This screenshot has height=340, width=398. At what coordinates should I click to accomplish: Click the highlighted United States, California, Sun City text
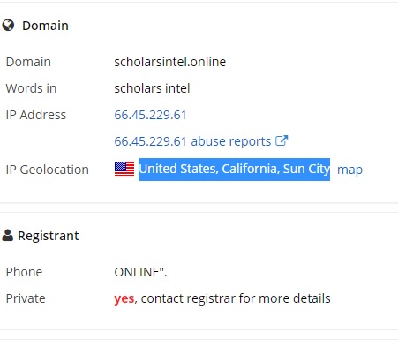click(234, 170)
